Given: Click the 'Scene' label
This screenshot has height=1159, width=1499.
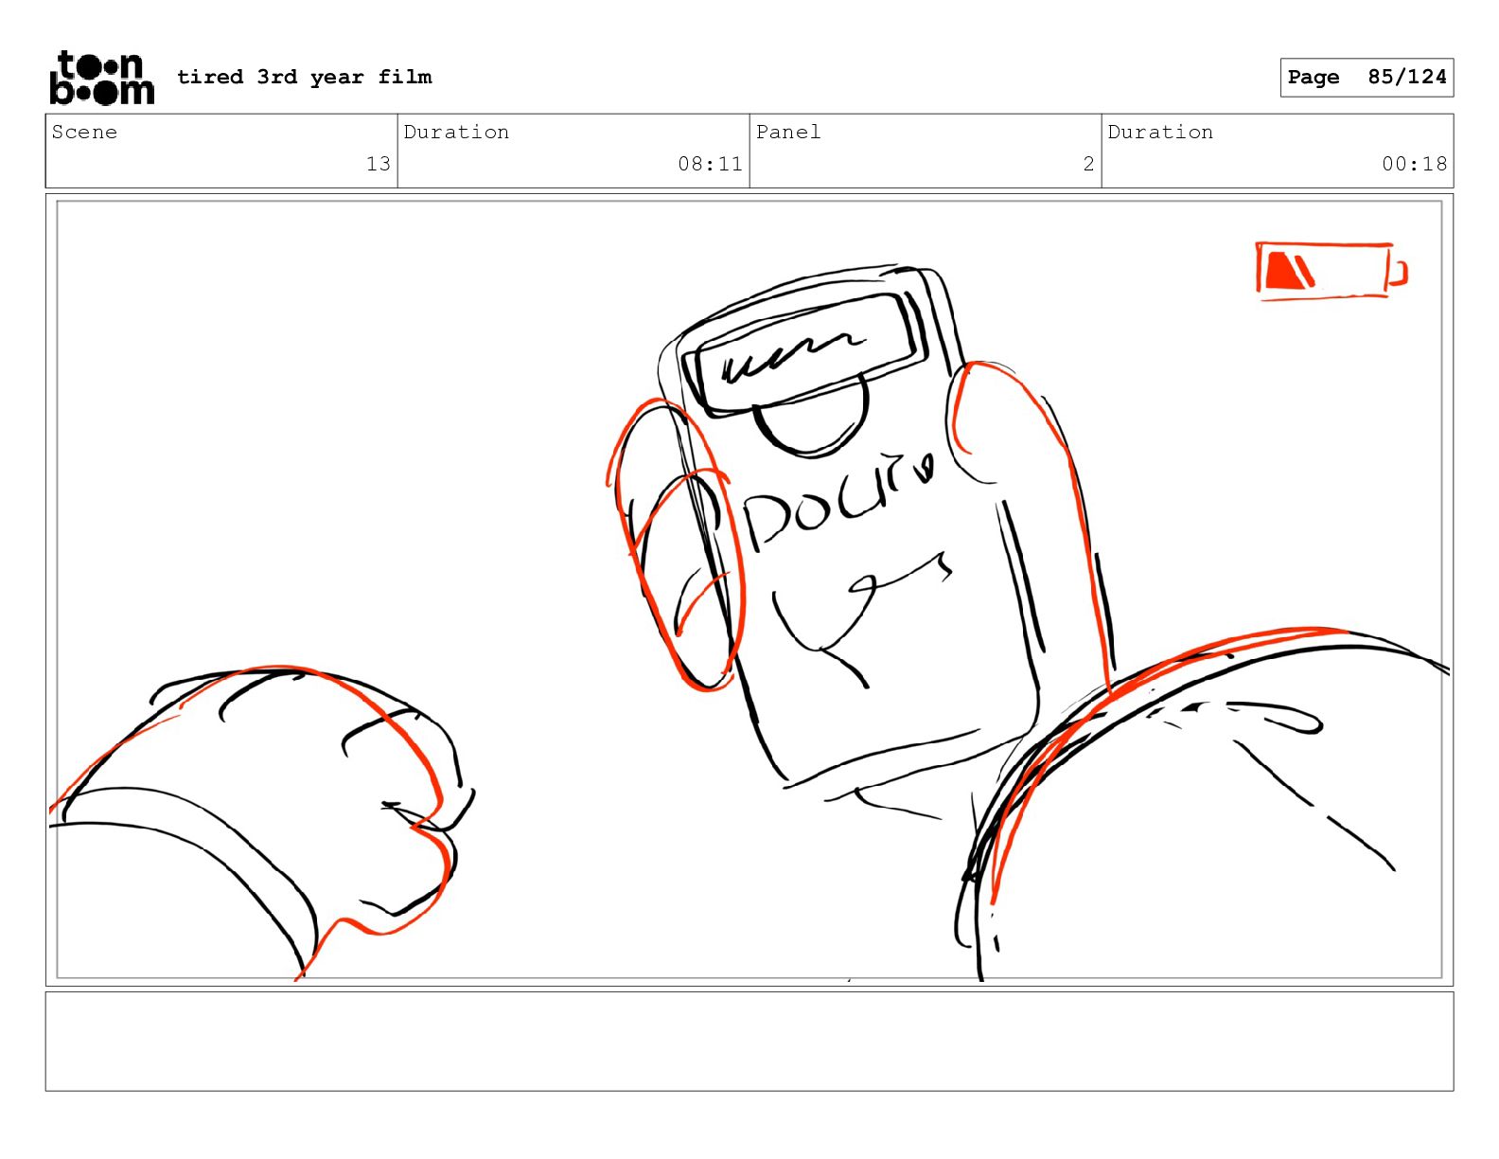Looking at the screenshot, I should click(84, 132).
